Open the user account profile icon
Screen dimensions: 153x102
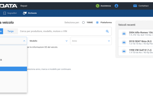(x=116, y=6)
